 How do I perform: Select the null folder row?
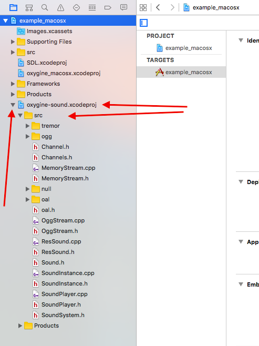point(68,189)
